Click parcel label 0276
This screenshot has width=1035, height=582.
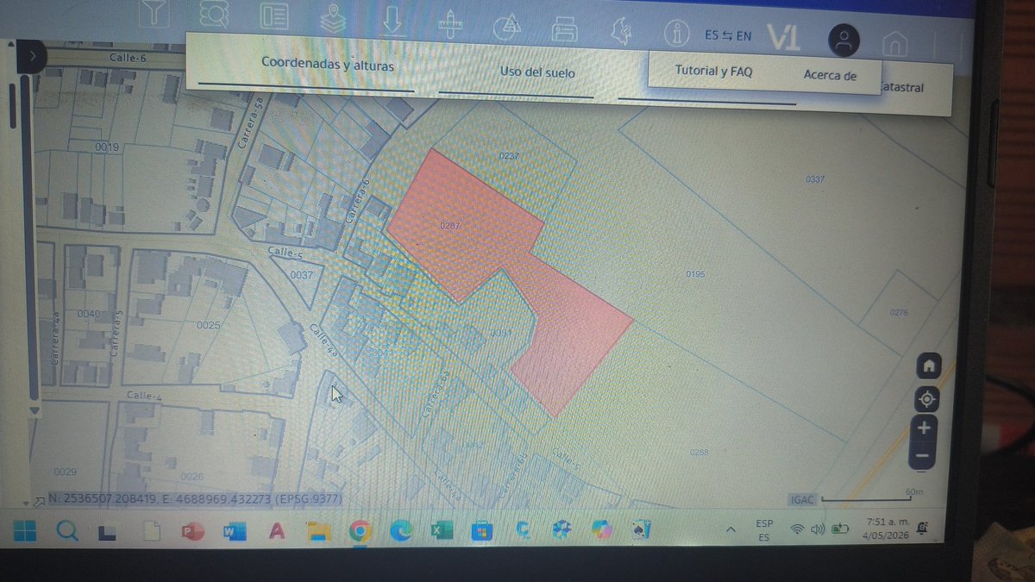click(898, 313)
